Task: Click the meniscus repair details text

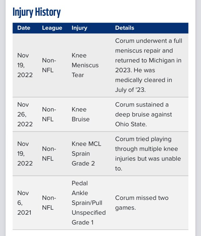Action: pyautogui.click(x=149, y=65)
